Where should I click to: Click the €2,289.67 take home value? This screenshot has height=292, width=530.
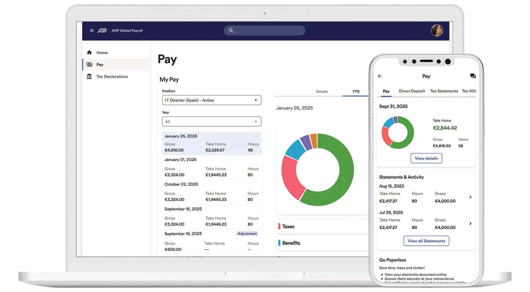(x=215, y=150)
